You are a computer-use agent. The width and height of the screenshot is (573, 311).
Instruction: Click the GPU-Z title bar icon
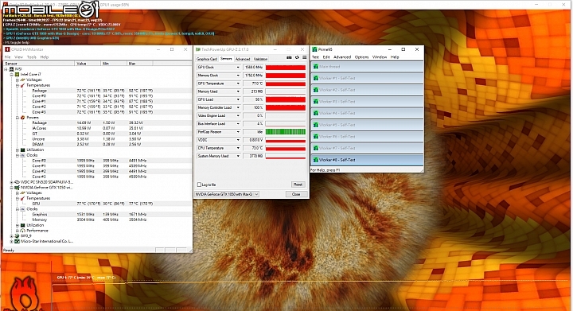point(198,49)
